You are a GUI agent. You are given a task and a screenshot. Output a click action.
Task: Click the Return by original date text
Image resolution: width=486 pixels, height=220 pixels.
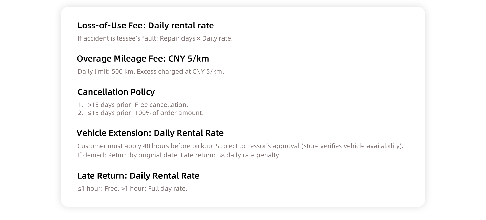pyautogui.click(x=143, y=155)
